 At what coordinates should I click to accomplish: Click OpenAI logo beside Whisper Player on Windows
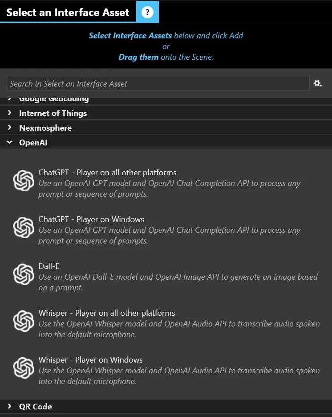click(24, 368)
